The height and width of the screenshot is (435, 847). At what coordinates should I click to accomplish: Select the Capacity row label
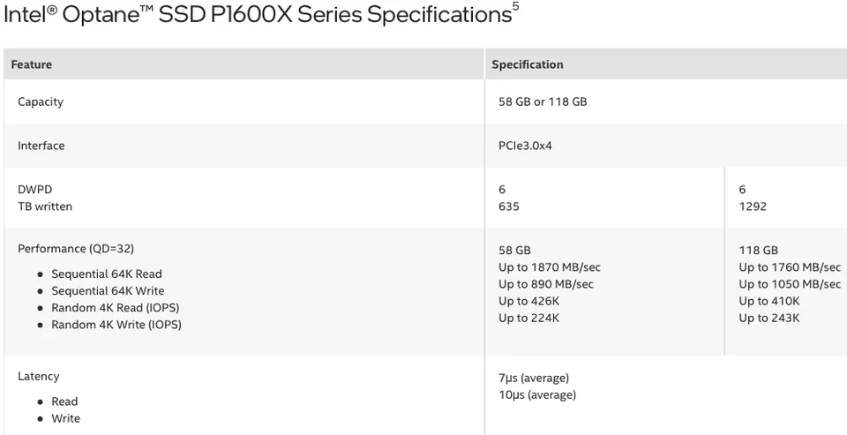click(41, 101)
